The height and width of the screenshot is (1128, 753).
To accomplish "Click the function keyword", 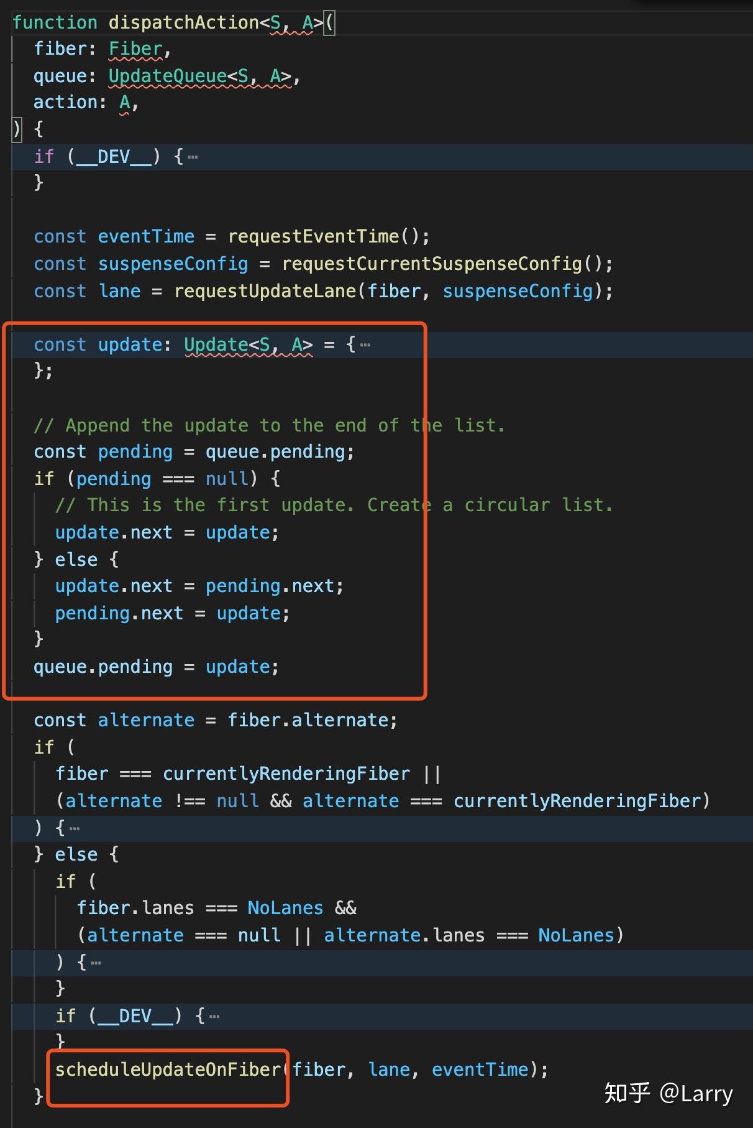I will pyautogui.click(x=55, y=23).
